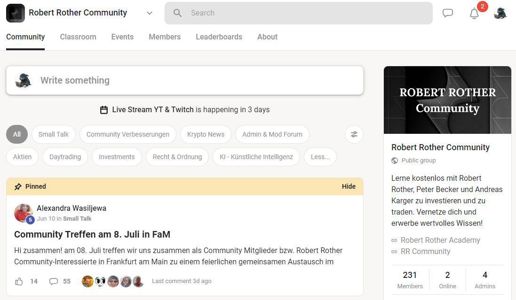Switch to the Classroom tab
The height and width of the screenshot is (300, 516).
[x=78, y=37]
